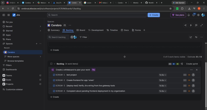Screen dimensions: 207x110
Task: Expand More spaces in the sidebar
Action: tap(40, 57)
